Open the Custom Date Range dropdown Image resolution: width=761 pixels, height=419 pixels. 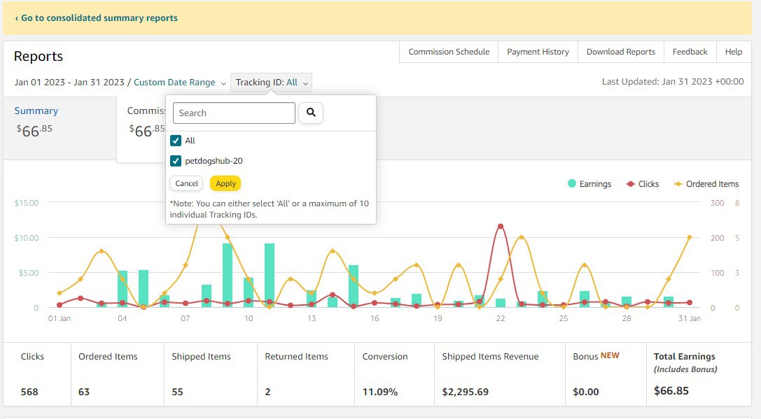[x=179, y=83]
